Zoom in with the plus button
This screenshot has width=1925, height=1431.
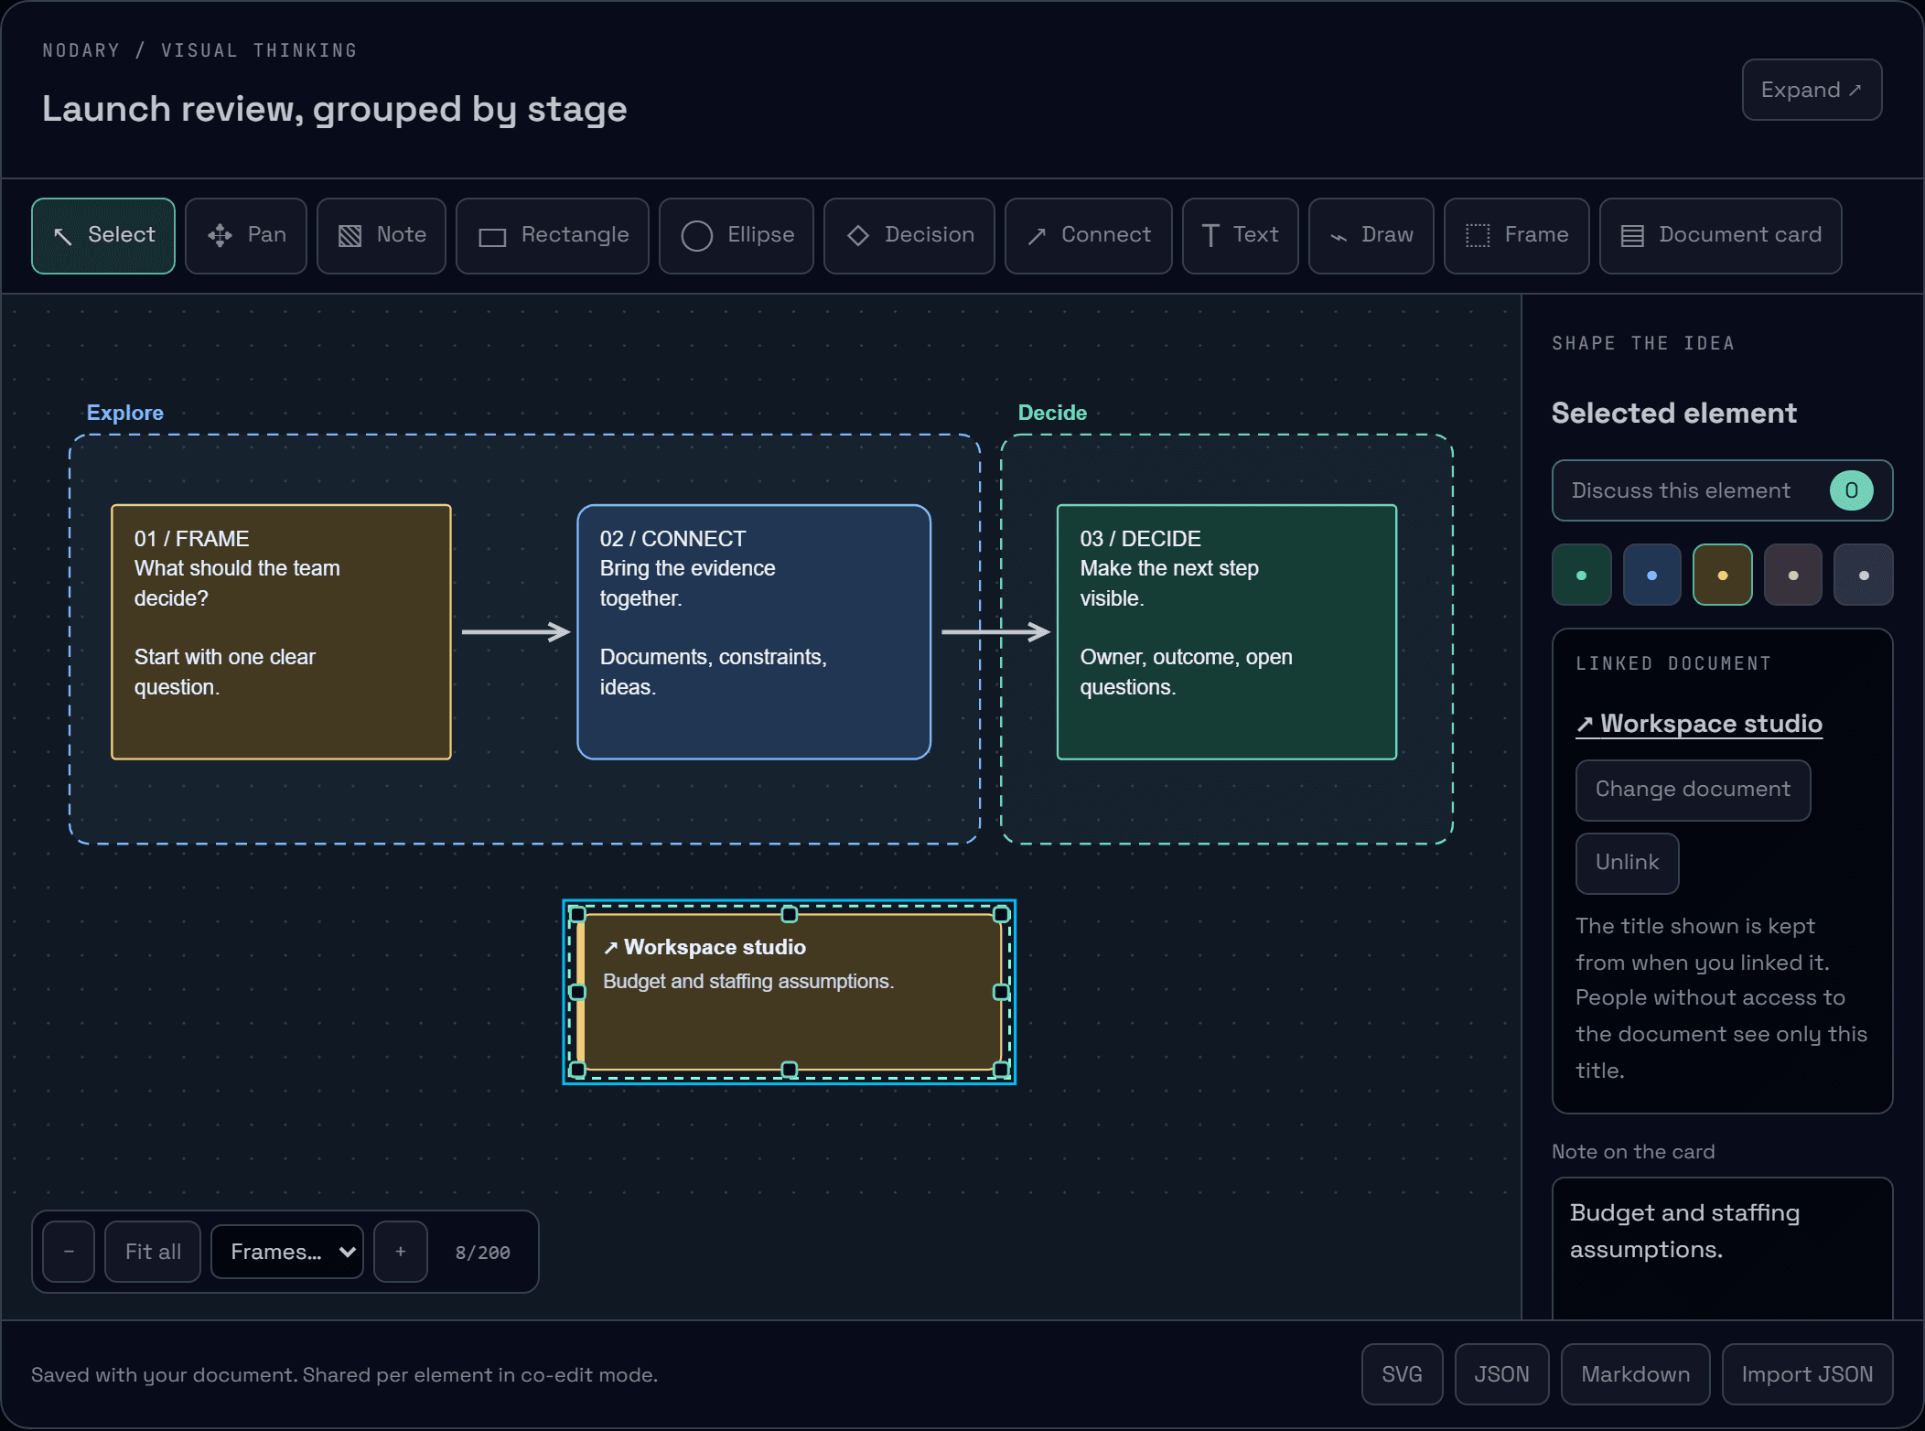point(401,1252)
